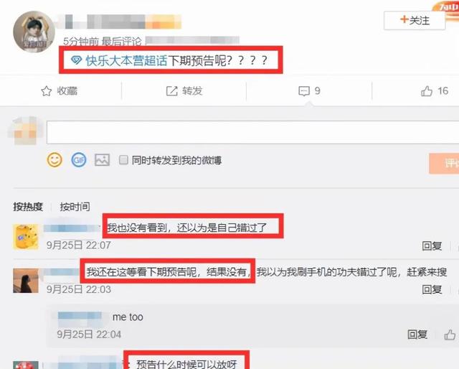This screenshot has width=459, height=369.
Task: Open the post author's avatar profile
Action: tap(34, 32)
